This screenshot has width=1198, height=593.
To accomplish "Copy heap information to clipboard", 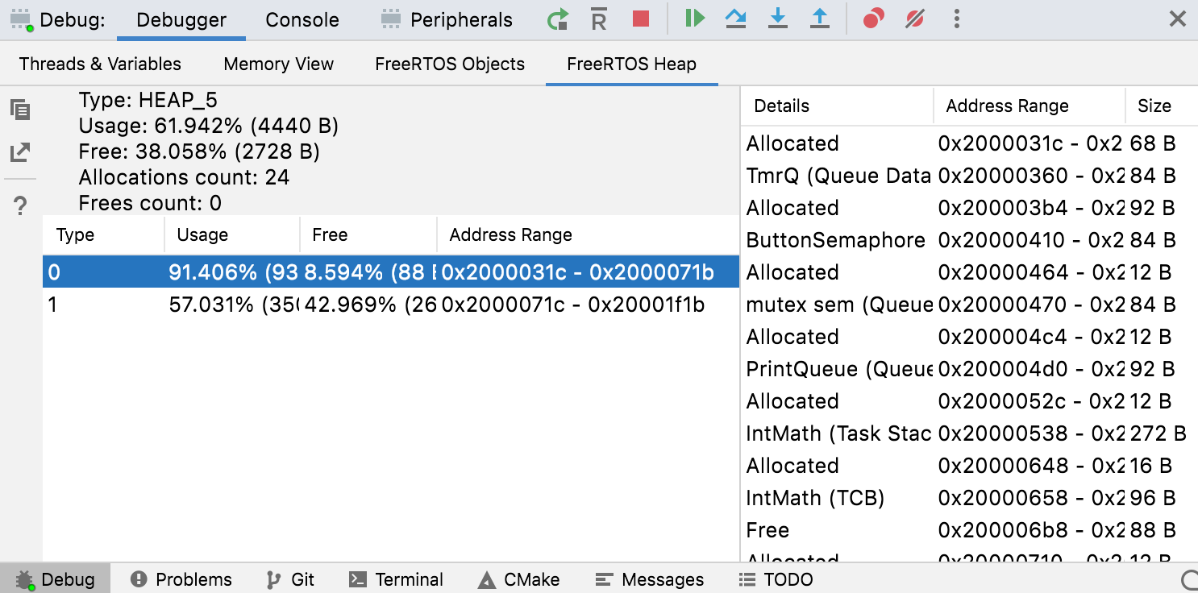I will [20, 108].
